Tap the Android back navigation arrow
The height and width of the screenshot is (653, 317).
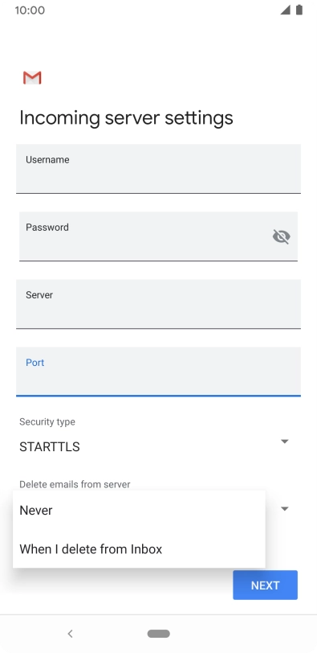pyautogui.click(x=70, y=634)
